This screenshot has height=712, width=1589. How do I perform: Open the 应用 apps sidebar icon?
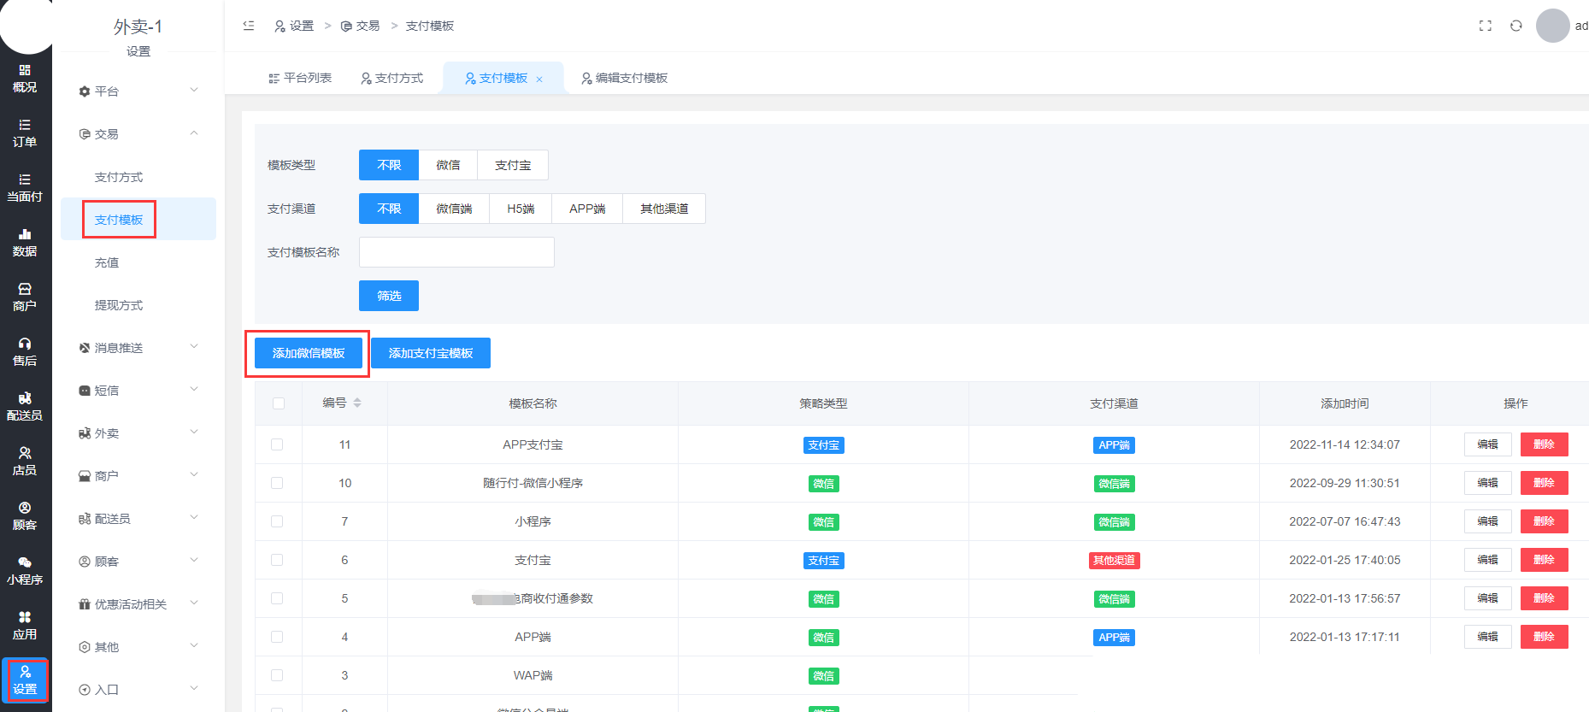tap(25, 626)
